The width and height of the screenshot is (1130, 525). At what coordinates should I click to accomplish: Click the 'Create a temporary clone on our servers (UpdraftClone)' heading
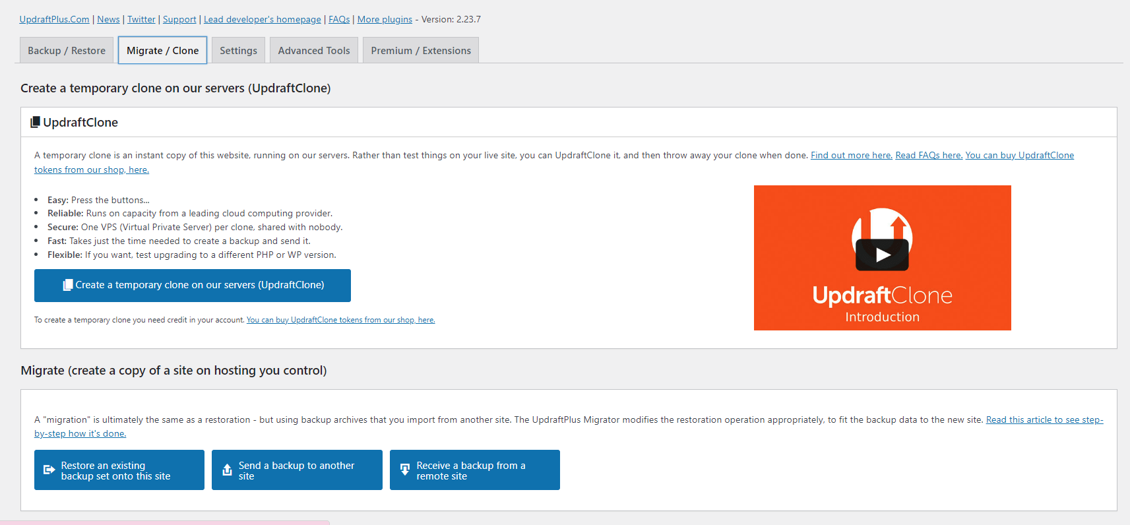(x=175, y=88)
